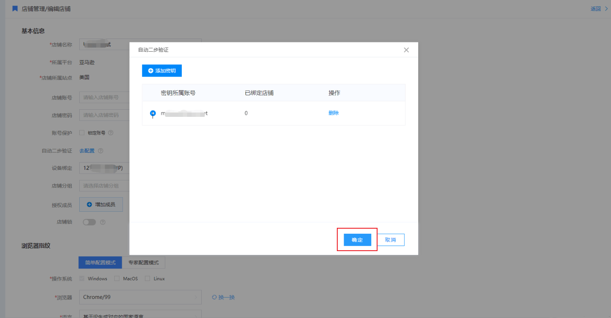Open the 去配置 link
The image size is (611, 318).
[87, 151]
